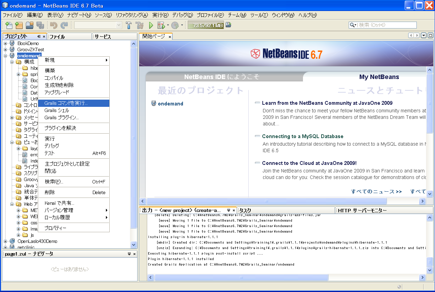Select the BookDemo project in the tree
The height and width of the screenshot is (292, 435).
(28, 43)
